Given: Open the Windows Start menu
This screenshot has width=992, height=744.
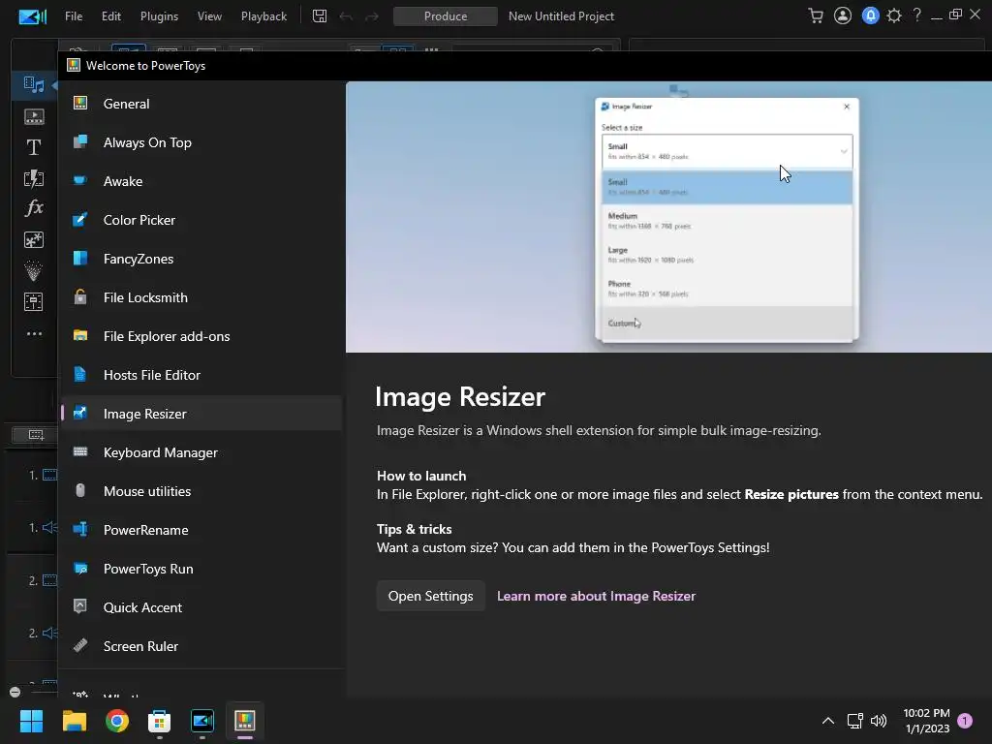Looking at the screenshot, I should [x=31, y=721].
